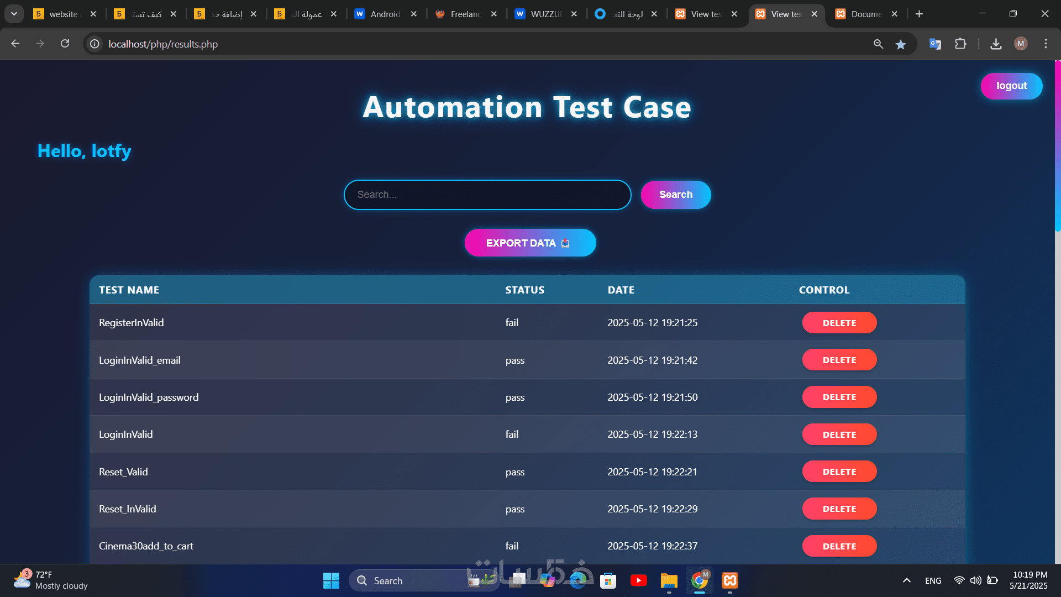The width and height of the screenshot is (1061, 597).
Task: Click into the Search input field
Action: click(487, 195)
